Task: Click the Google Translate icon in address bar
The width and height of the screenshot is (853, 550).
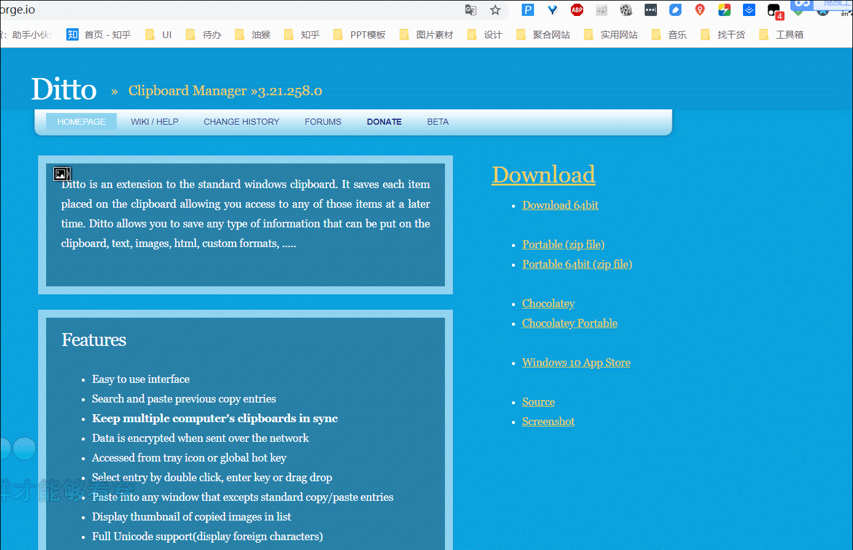Action: coord(471,10)
